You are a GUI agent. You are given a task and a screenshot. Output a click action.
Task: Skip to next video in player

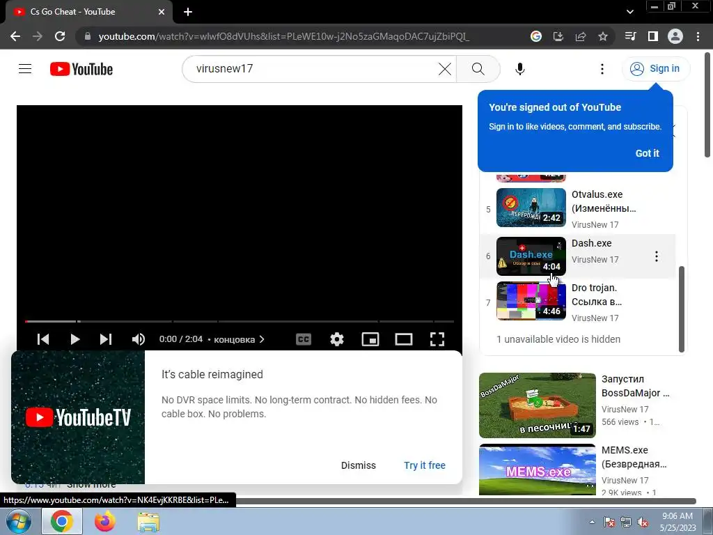pyautogui.click(x=106, y=339)
